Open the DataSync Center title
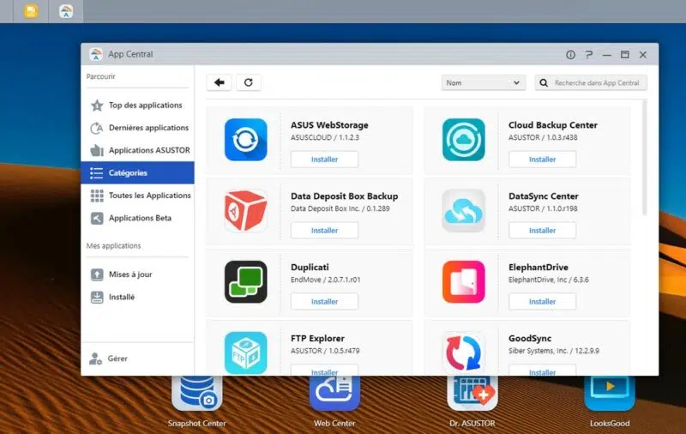The image size is (686, 434). click(x=544, y=196)
